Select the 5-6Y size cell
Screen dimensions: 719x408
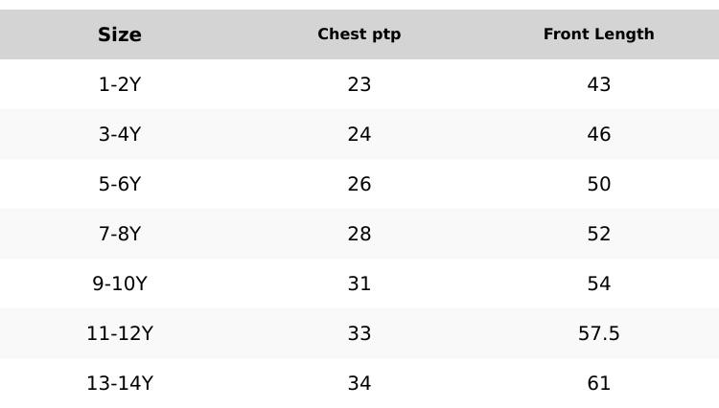pos(120,184)
